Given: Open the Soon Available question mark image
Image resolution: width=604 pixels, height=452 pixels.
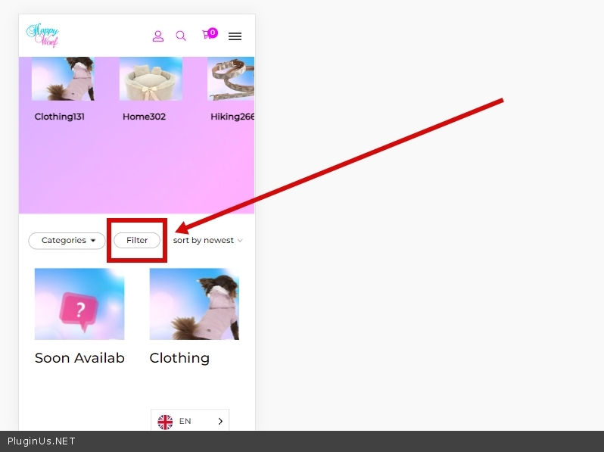Looking at the screenshot, I should click(x=79, y=304).
